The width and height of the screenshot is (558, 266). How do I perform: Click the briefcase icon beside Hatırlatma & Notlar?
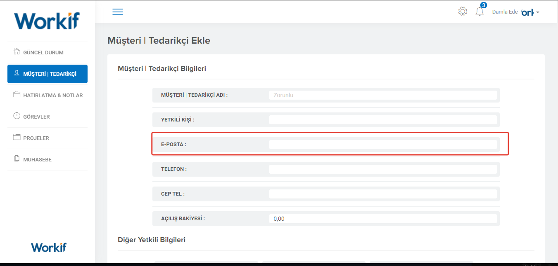[17, 95]
